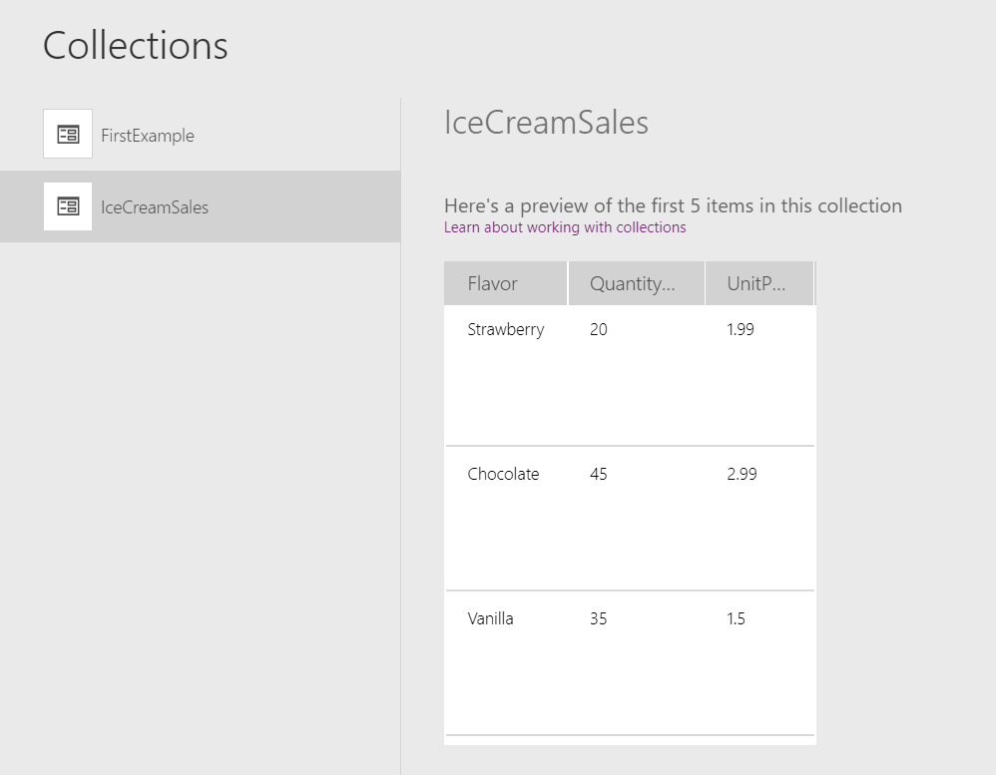Screen dimensions: 996x775
Task: Open the Learn about working with collections link
Action: pos(565,227)
